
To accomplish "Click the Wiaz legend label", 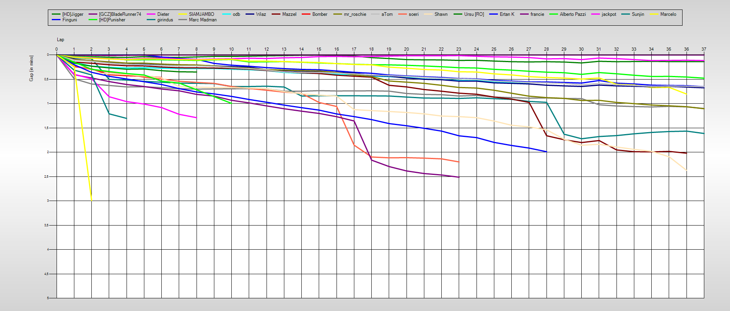I will click(x=261, y=14).
